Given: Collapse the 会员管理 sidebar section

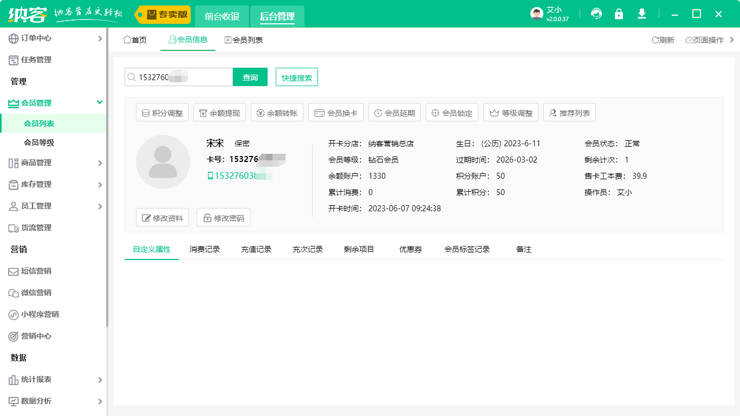Looking at the screenshot, I should point(54,102).
